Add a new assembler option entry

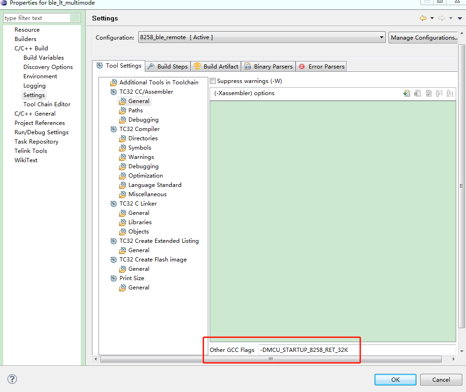click(406, 93)
